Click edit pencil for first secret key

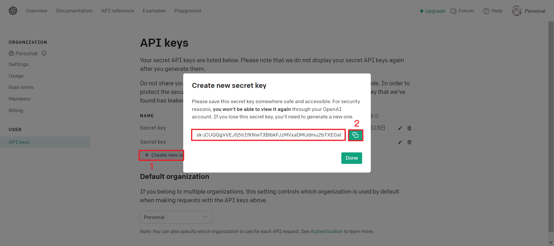[x=400, y=128]
